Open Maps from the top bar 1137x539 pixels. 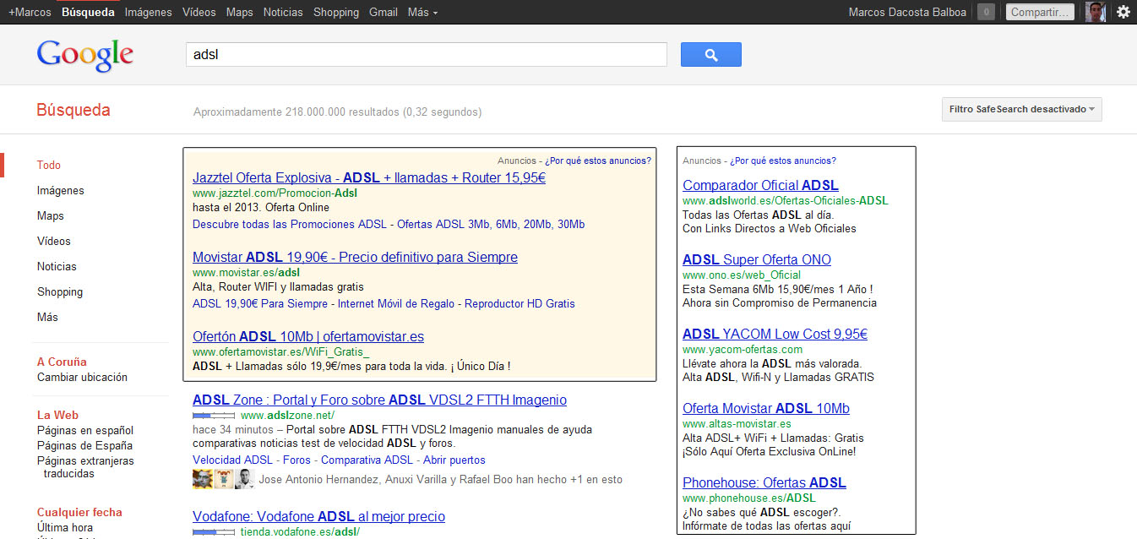pos(240,12)
